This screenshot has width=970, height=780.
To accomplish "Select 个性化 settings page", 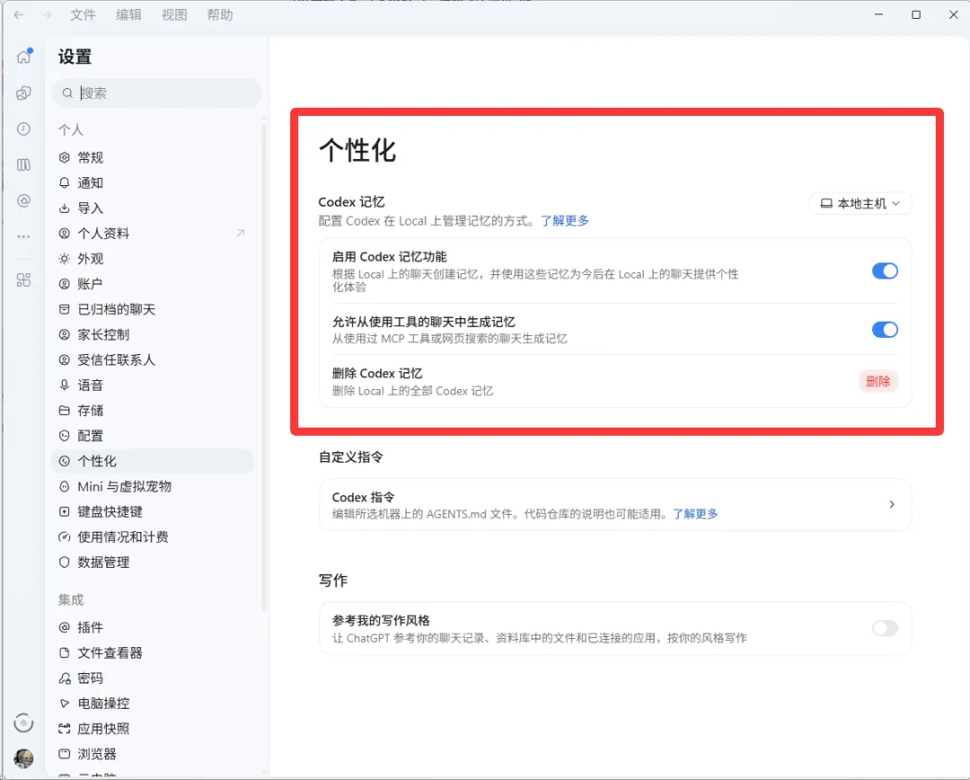I will [x=154, y=461].
